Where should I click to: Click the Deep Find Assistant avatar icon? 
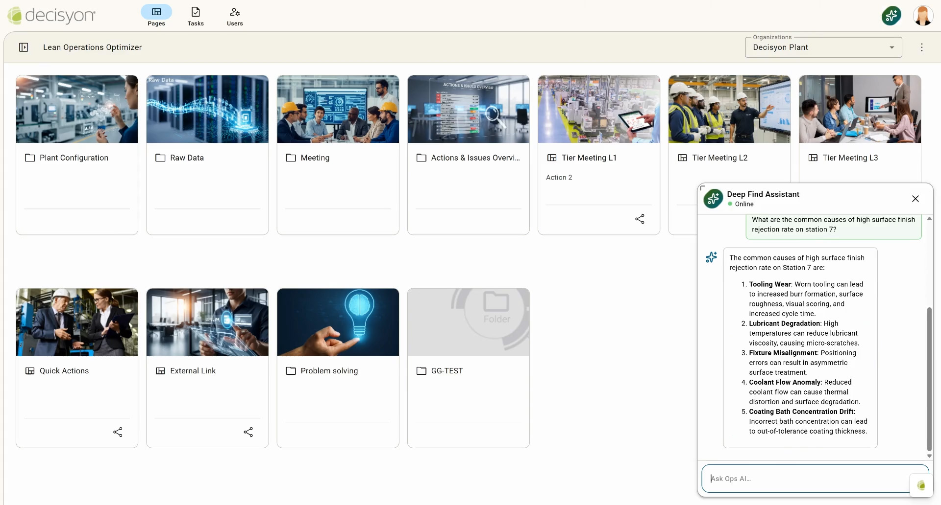pyautogui.click(x=713, y=199)
